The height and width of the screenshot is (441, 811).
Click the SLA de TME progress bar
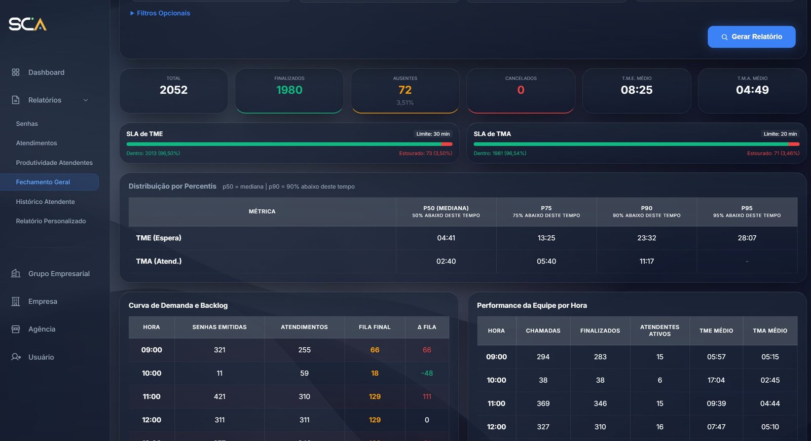point(289,144)
